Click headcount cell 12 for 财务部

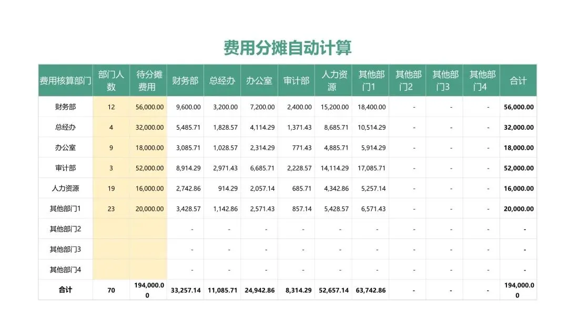coord(111,107)
